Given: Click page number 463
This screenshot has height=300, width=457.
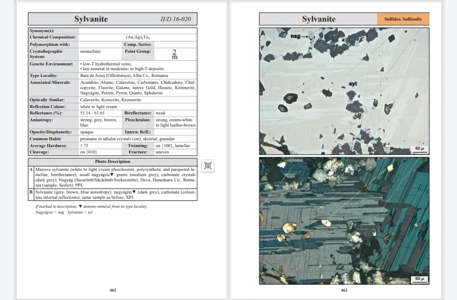Looking at the screenshot, I should [x=344, y=290].
